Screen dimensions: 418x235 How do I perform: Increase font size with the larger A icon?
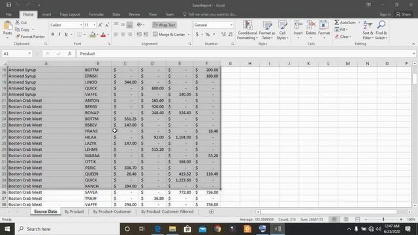click(x=100, y=25)
